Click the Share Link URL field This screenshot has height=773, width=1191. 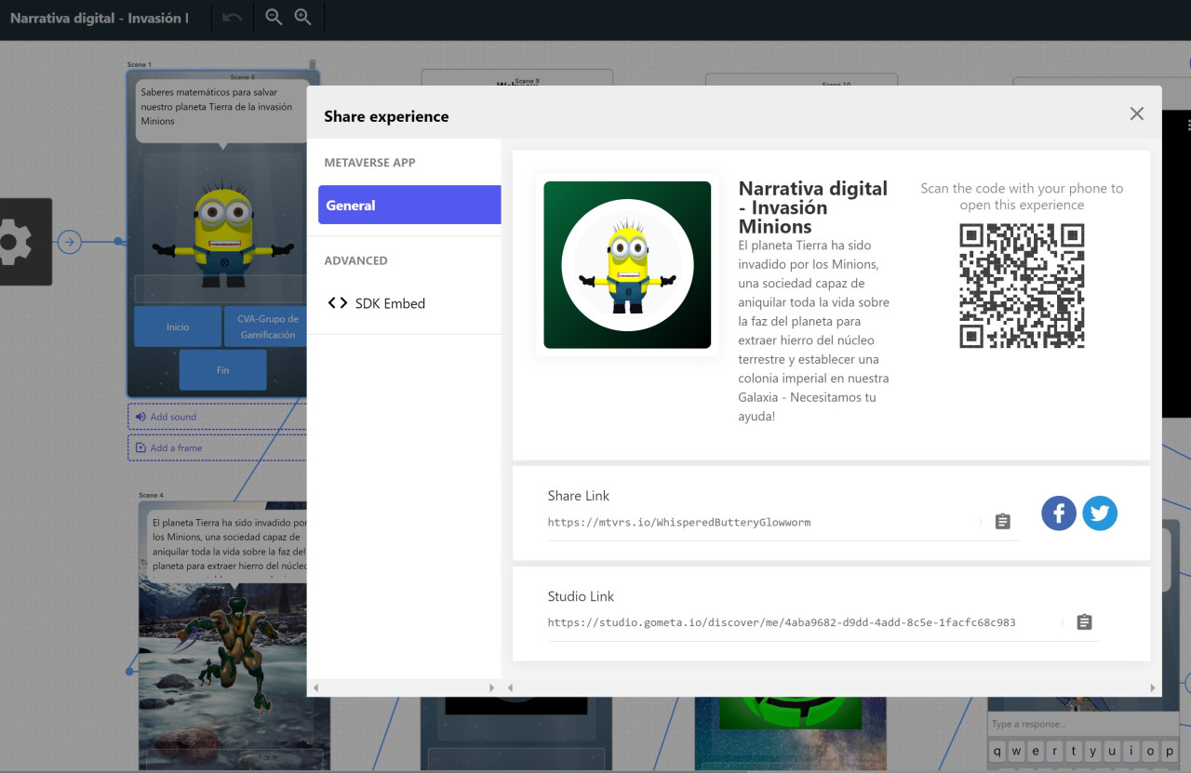[x=763, y=523]
